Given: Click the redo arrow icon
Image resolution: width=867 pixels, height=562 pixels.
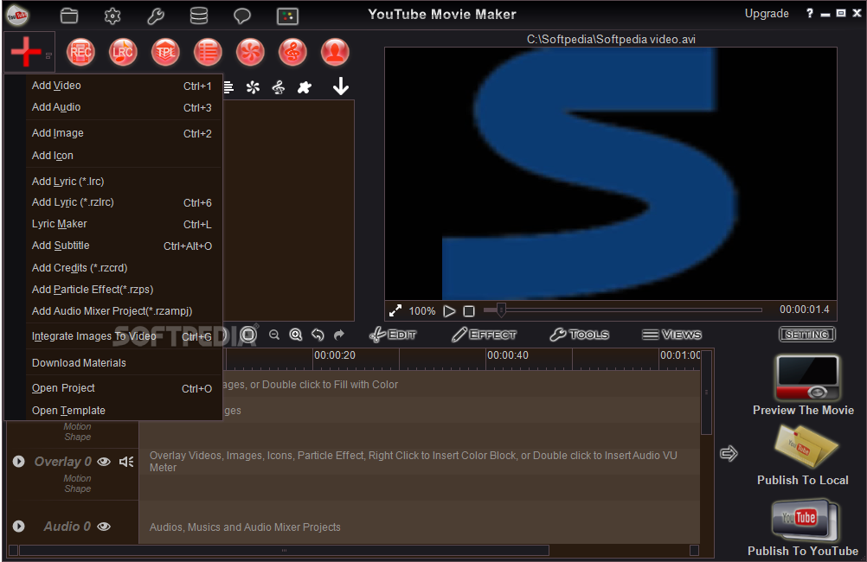Looking at the screenshot, I should point(339,335).
